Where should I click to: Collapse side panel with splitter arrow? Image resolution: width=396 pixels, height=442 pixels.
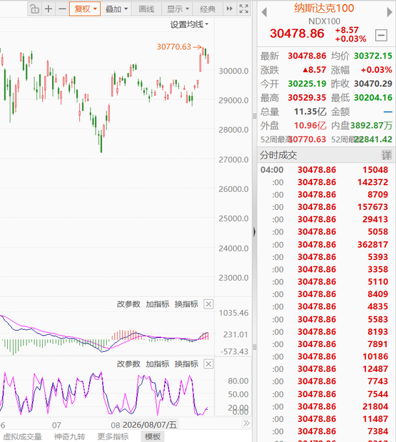point(254,231)
